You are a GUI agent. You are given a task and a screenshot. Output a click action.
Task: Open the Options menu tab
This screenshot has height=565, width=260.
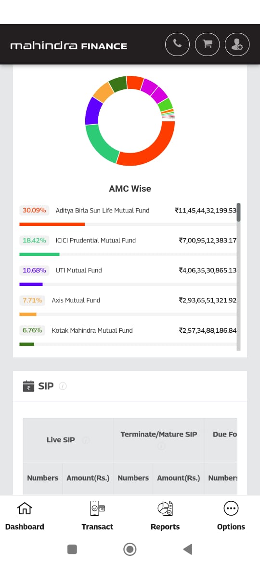[x=231, y=516]
